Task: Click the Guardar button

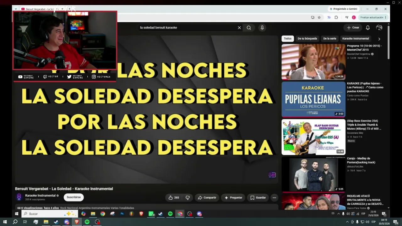Action: 258,198
